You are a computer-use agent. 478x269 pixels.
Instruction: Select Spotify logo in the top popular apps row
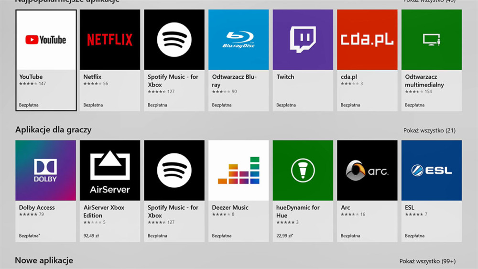[x=174, y=40]
